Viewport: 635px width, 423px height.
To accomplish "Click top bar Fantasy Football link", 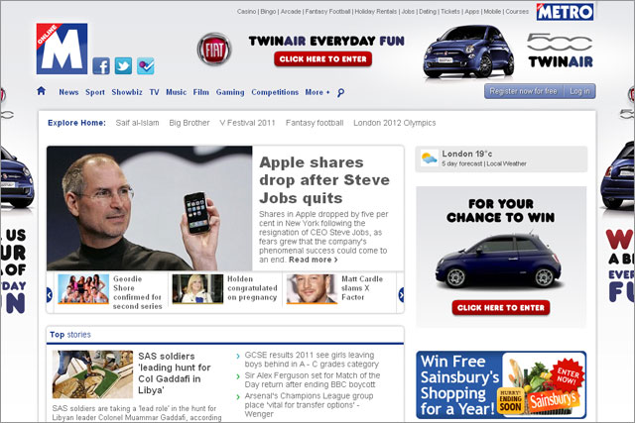I will (x=327, y=11).
